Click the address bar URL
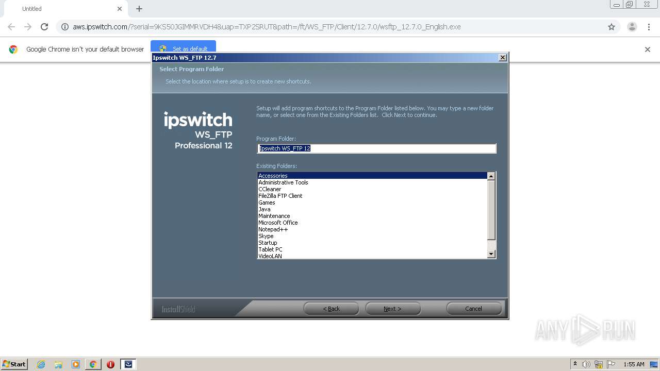The width and height of the screenshot is (660, 371). click(267, 27)
